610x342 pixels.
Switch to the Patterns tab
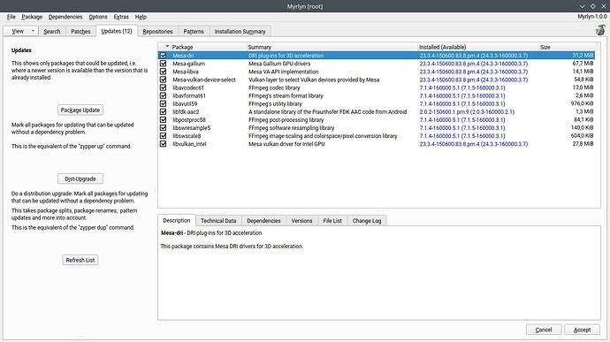194,32
